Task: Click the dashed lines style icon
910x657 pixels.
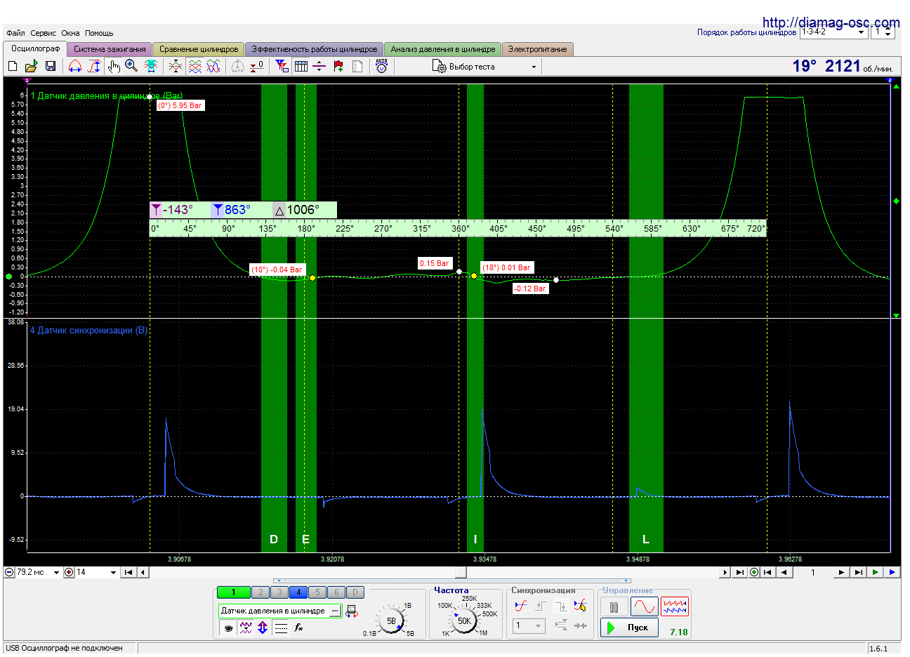Action: (281, 628)
